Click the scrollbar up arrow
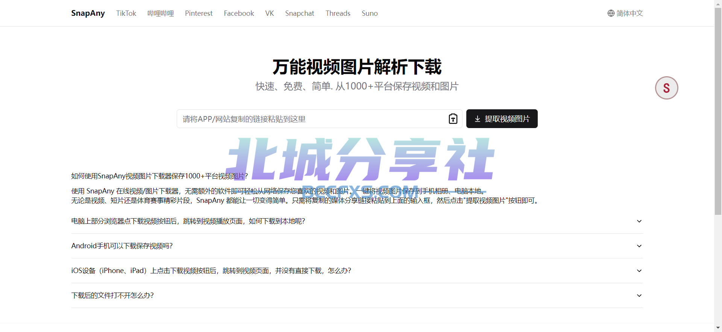This screenshot has height=332, width=722. click(x=718, y=3)
